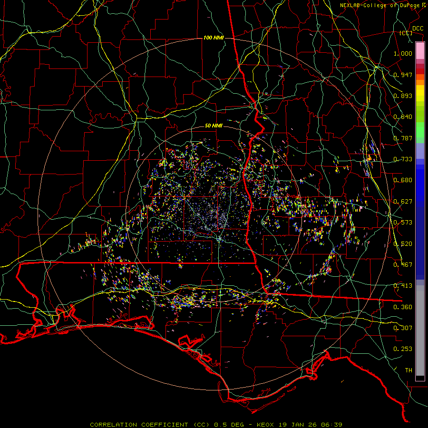Click the "50 NMI" range ring label
This screenshot has width=428, height=428.
(x=214, y=126)
